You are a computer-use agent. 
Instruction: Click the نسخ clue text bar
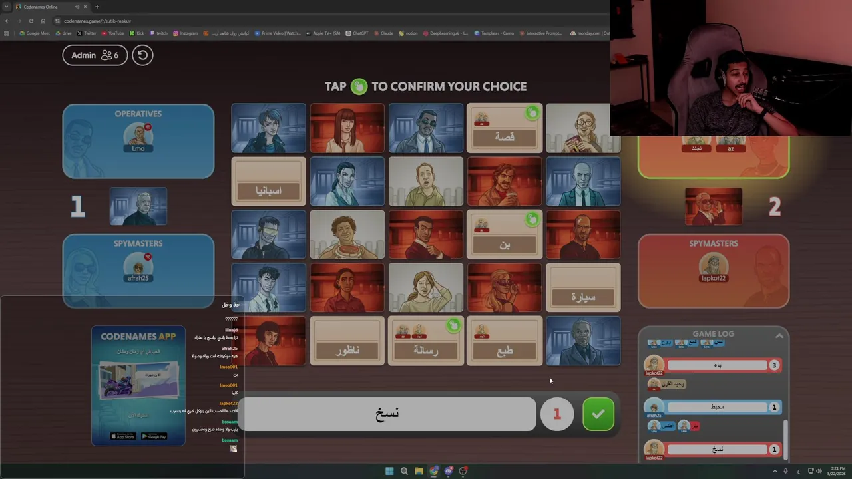pyautogui.click(x=387, y=414)
